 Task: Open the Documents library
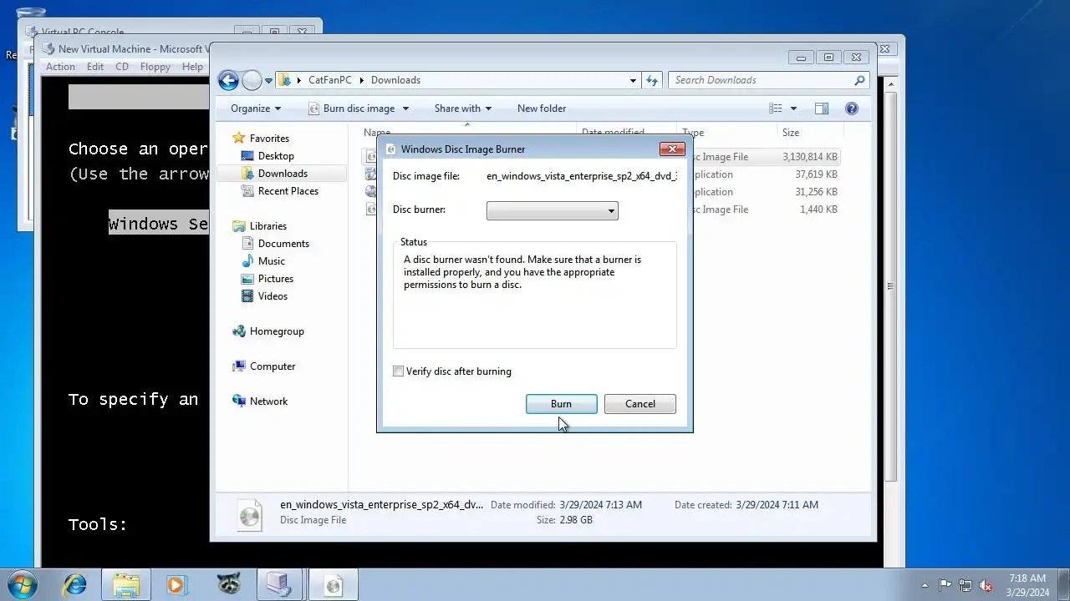coord(283,244)
